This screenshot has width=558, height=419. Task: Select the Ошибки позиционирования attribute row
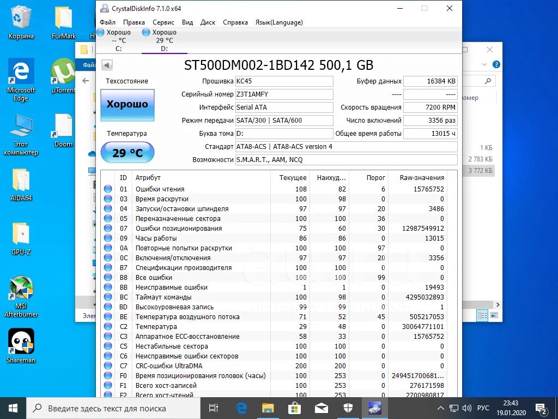(x=274, y=229)
